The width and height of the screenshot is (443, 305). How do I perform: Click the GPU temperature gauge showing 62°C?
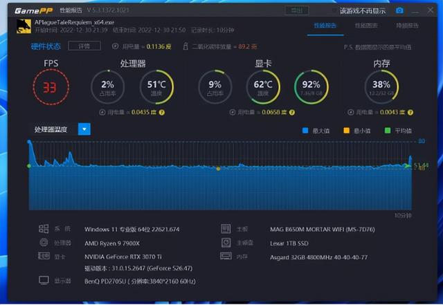[x=263, y=87]
